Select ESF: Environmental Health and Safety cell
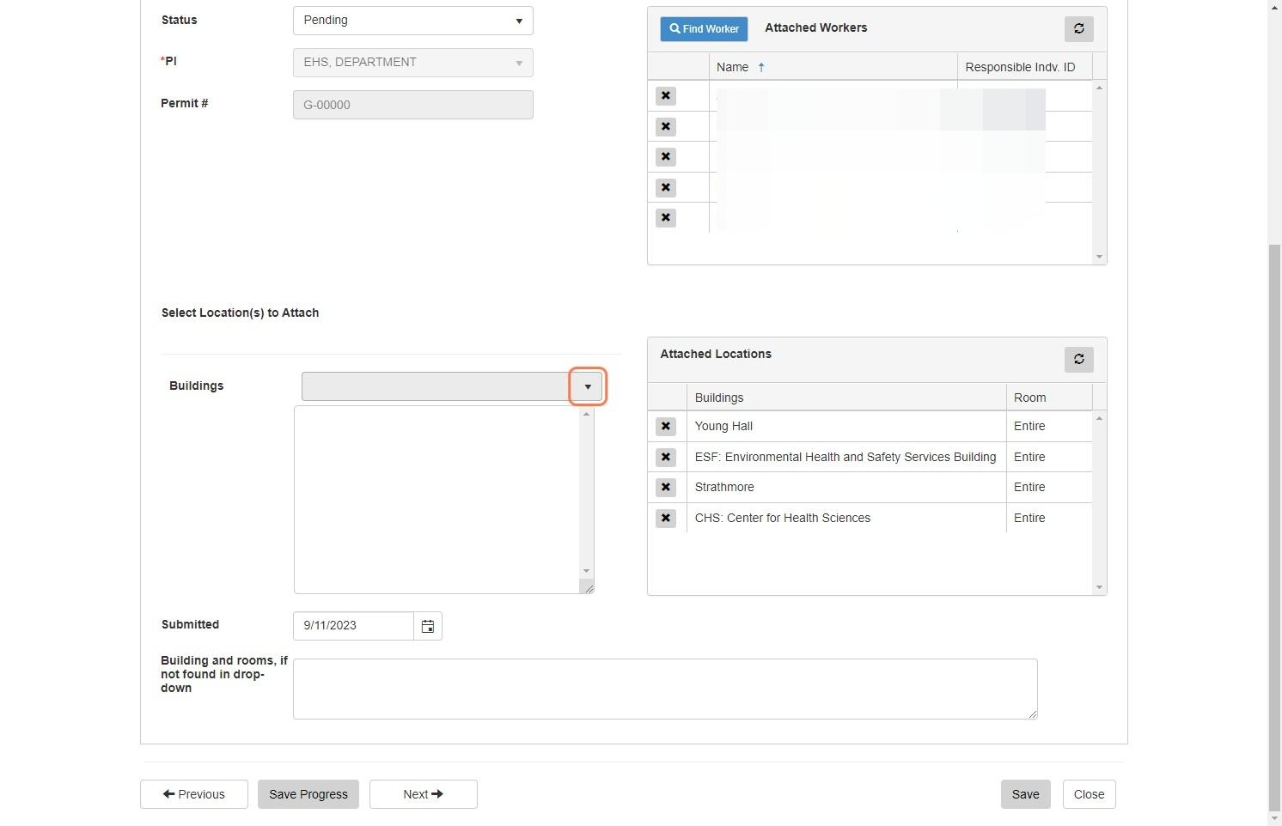 [846, 457]
